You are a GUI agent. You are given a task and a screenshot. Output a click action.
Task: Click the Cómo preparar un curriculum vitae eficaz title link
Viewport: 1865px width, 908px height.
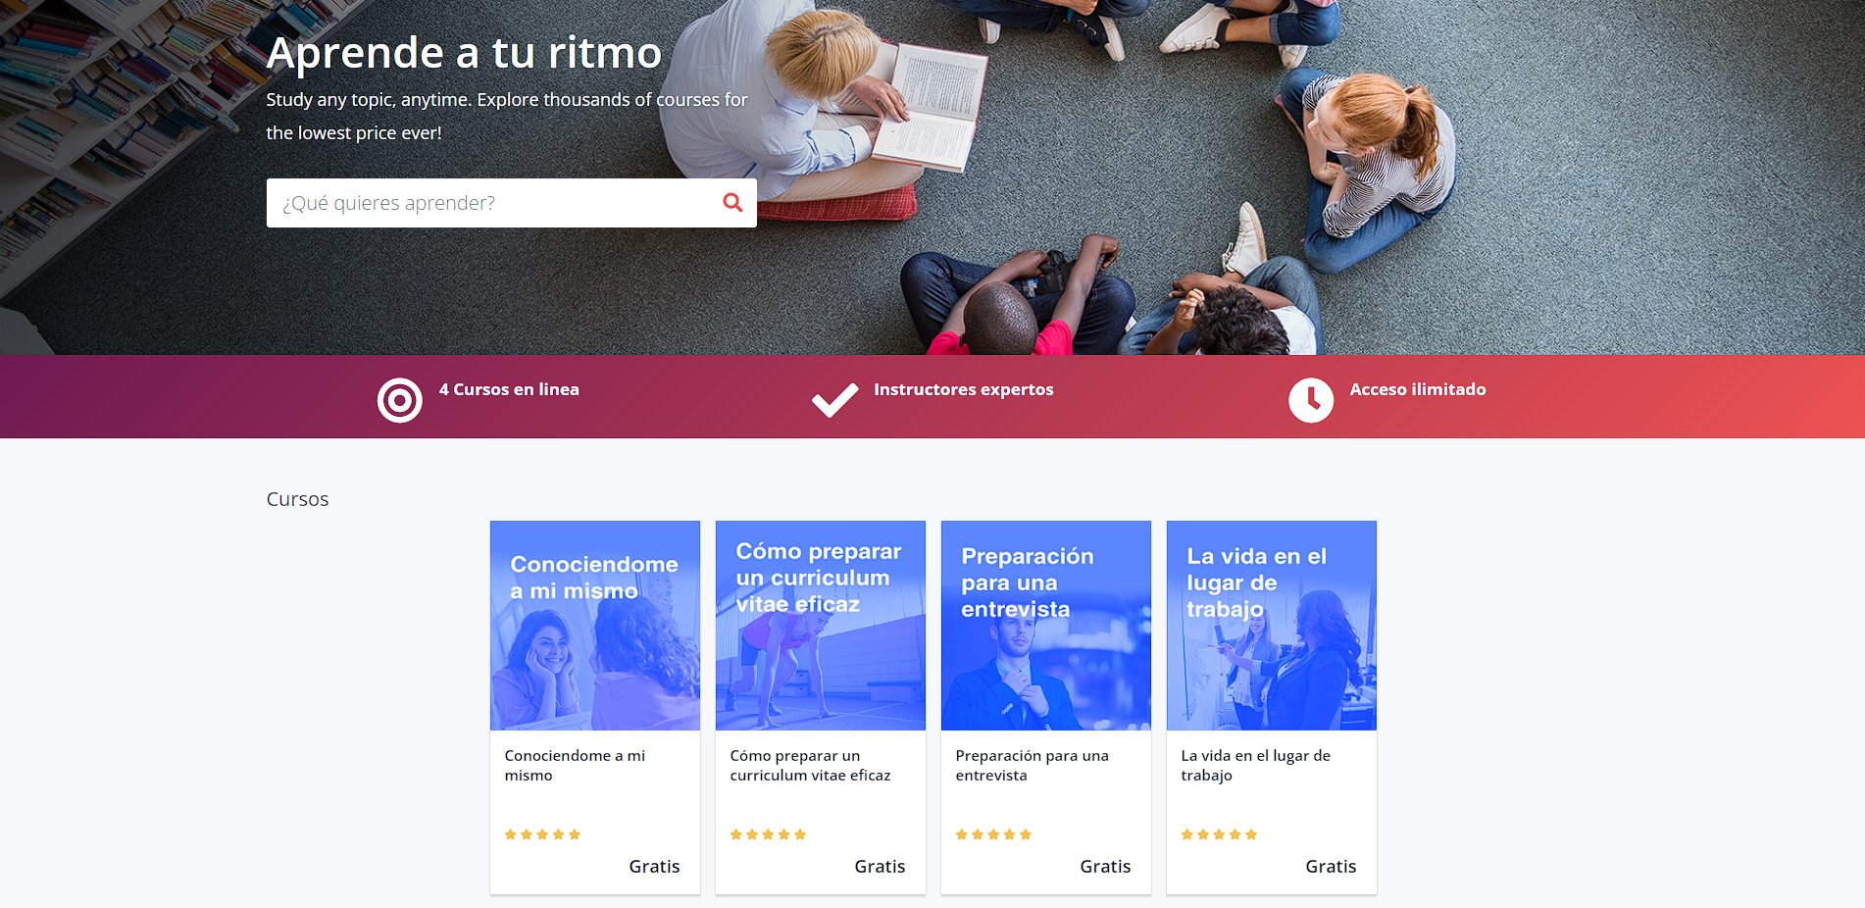click(810, 765)
